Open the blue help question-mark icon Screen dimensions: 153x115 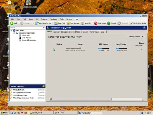pos(144,28)
